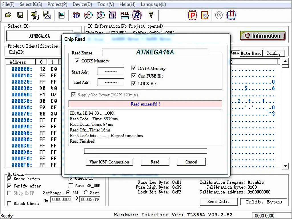The height and width of the screenshot is (219, 292).
Task: Select the Sect range radio button
Action: click(x=86, y=192)
